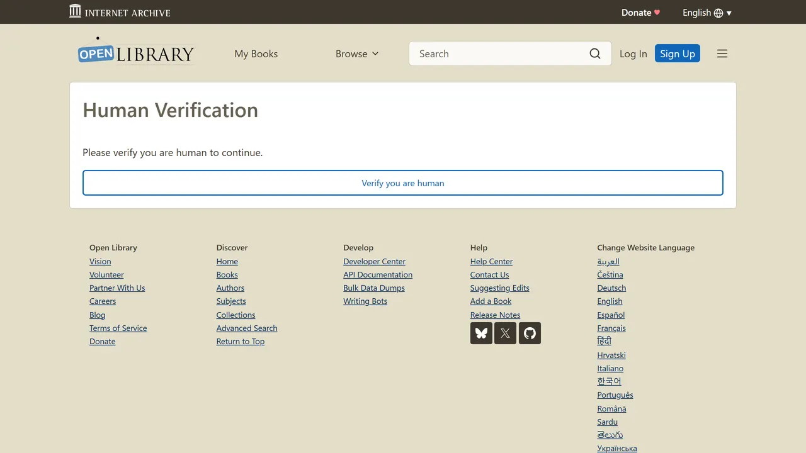The image size is (806, 453).
Task: Switch website language to Español
Action: [611, 315]
